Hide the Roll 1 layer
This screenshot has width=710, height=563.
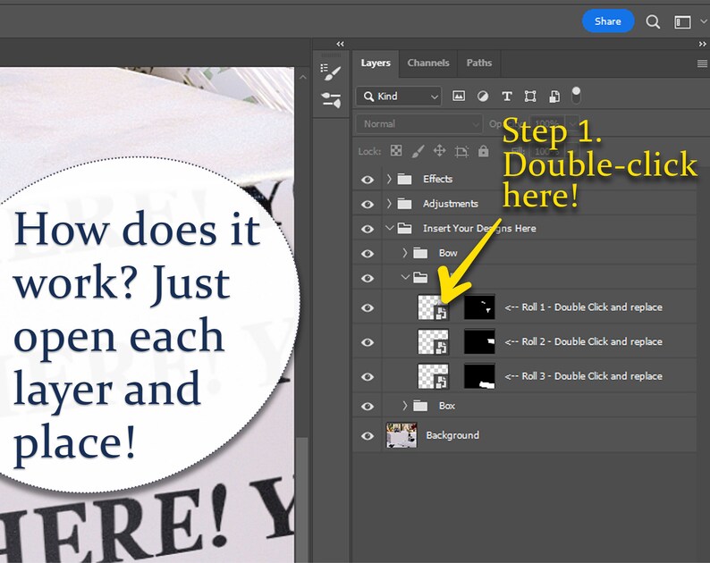368,307
